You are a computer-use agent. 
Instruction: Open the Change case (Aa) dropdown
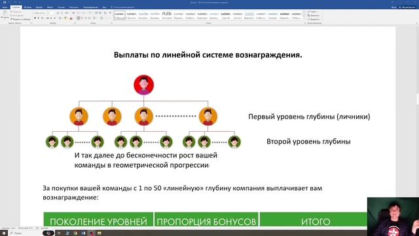pos(67,13)
